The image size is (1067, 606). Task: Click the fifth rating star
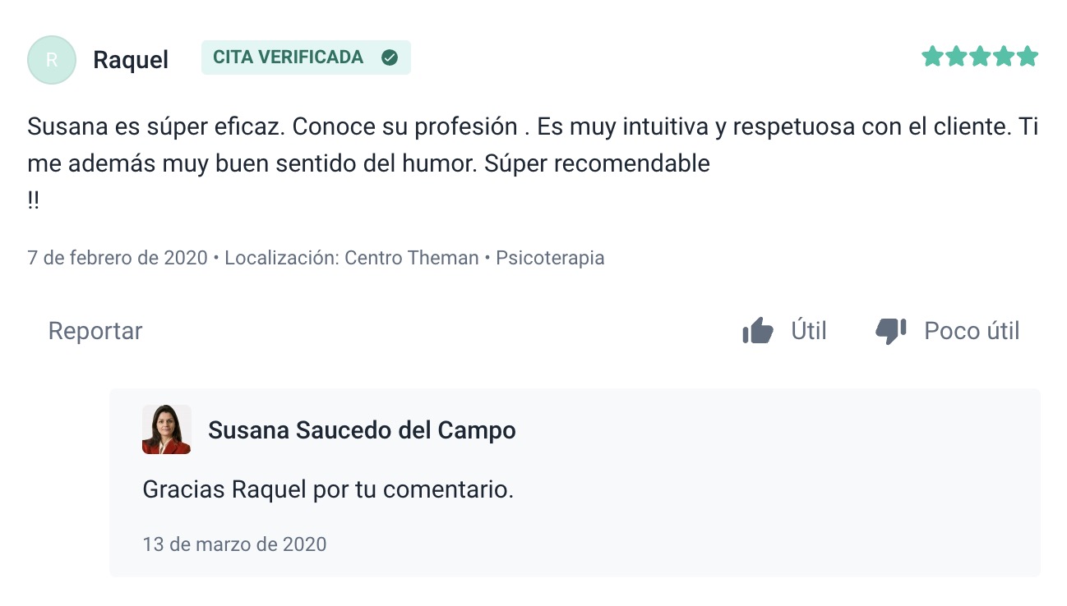pyautogui.click(x=1028, y=57)
